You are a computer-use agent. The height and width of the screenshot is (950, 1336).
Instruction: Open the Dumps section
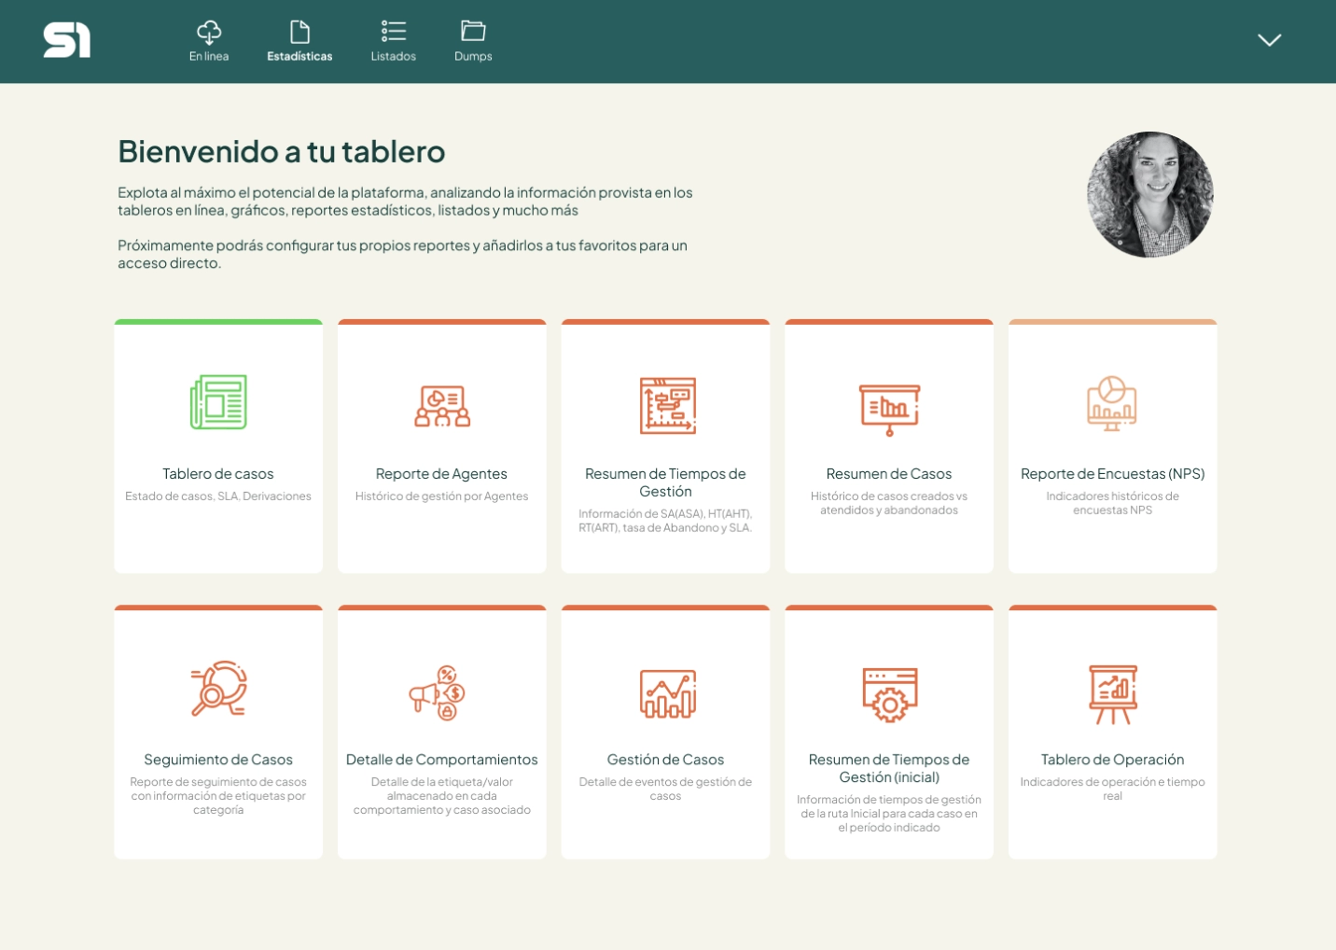point(473,41)
